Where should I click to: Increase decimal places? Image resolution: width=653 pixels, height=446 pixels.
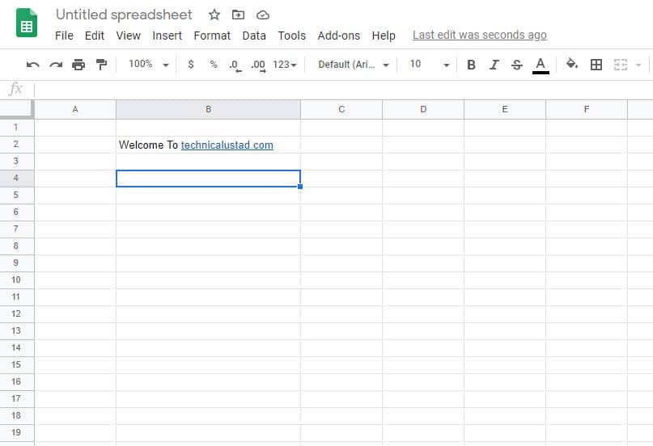[x=258, y=65]
